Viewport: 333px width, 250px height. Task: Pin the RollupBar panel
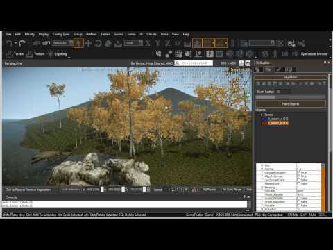click(325, 62)
